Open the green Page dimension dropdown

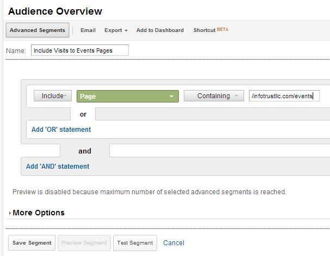127,96
